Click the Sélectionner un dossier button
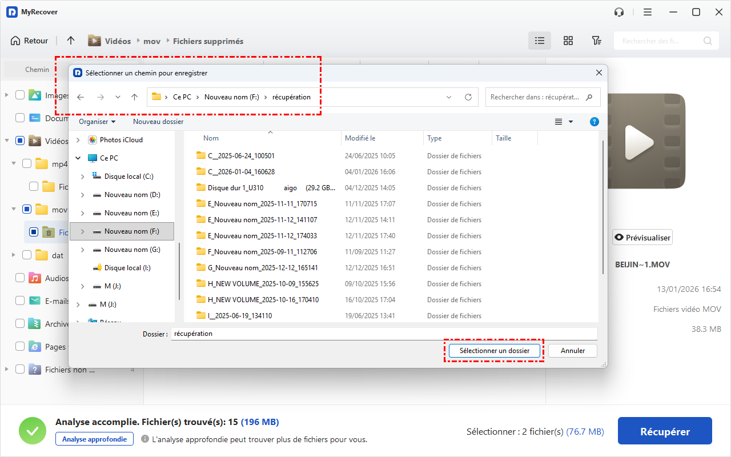Image resolution: width=731 pixels, height=457 pixels. [x=494, y=351]
